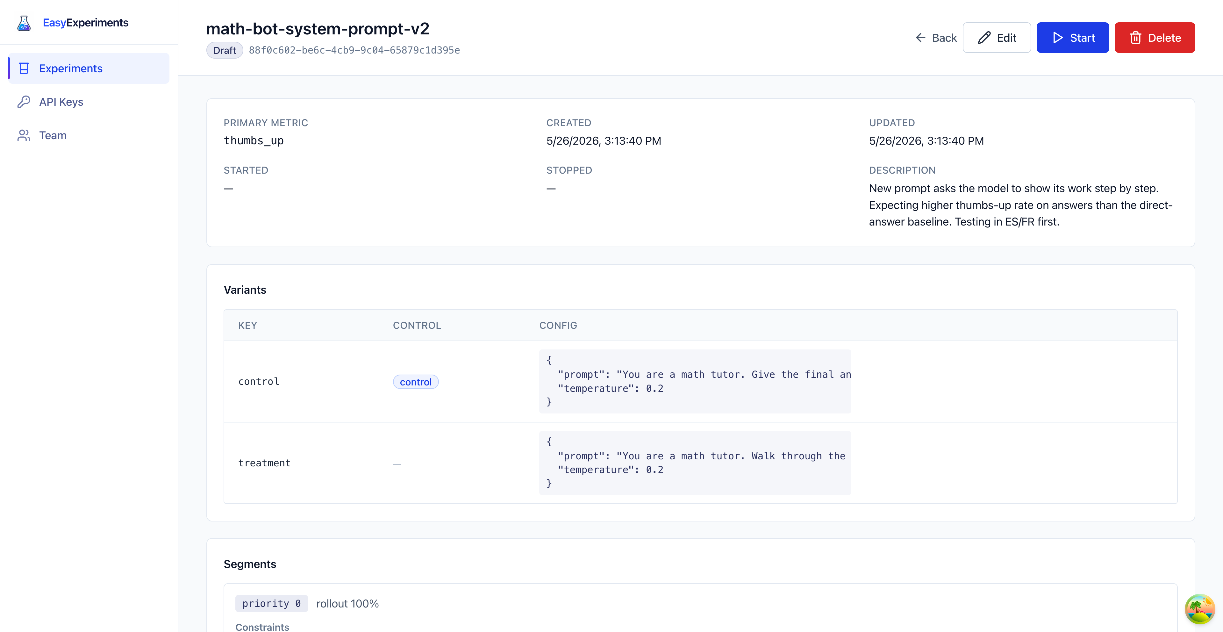Open the Experiments sidebar item
Screen dimensions: 1223x632
89,68
